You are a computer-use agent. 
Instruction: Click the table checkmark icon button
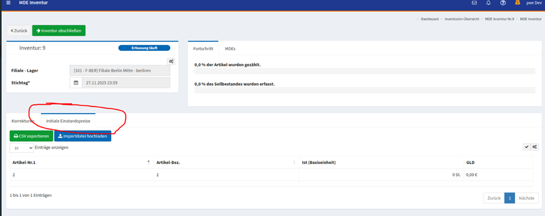pyautogui.click(x=527, y=147)
